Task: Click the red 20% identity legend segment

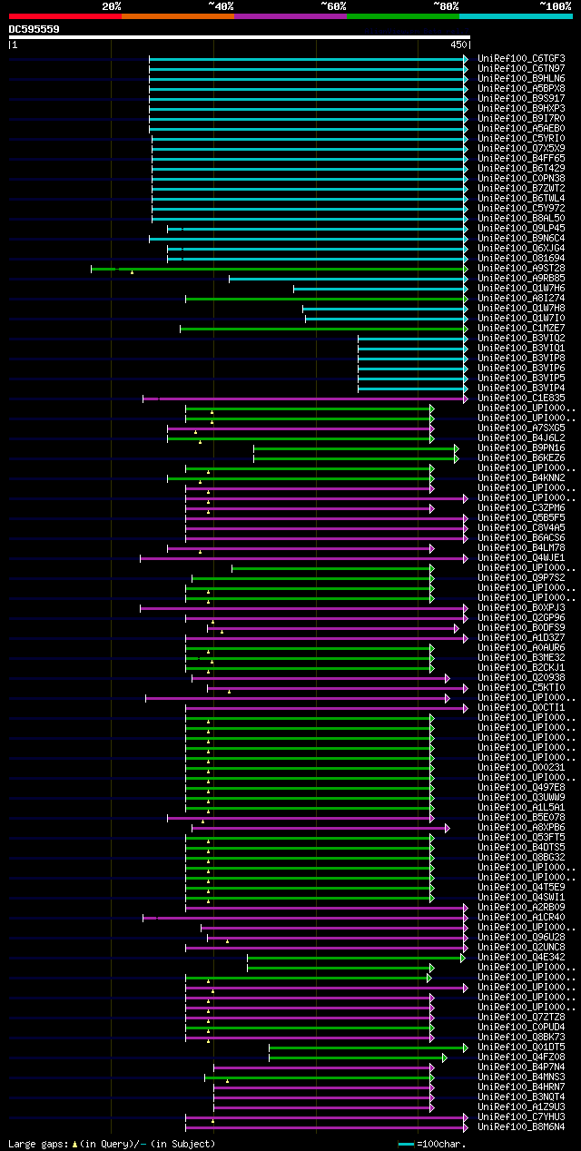Action: click(64, 16)
